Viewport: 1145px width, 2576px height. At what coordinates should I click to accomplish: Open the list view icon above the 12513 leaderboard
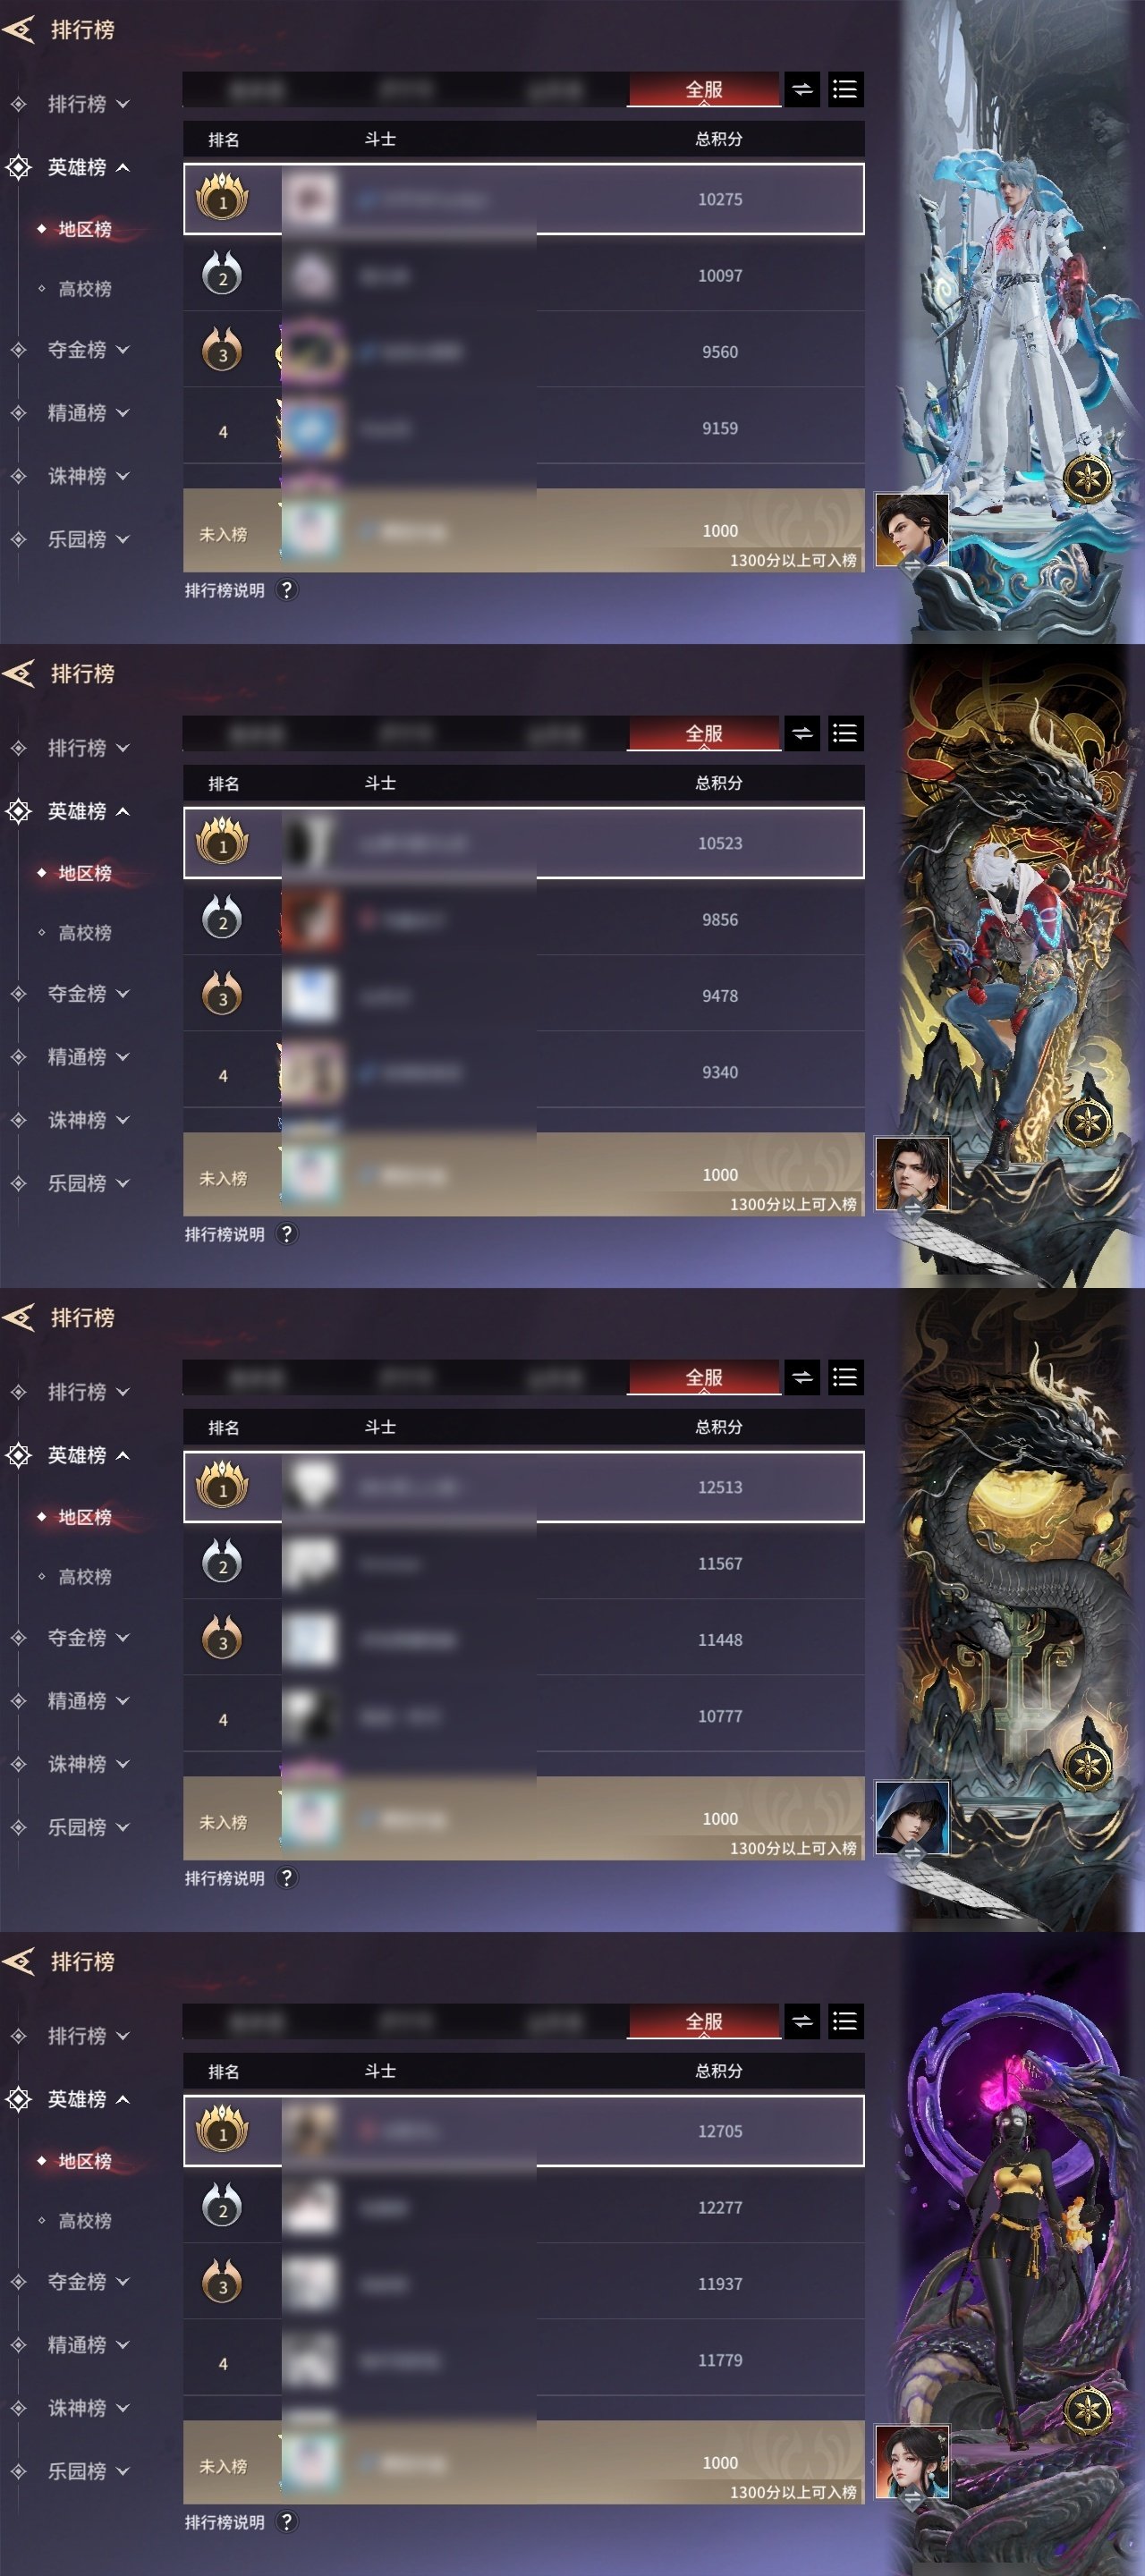pyautogui.click(x=845, y=1378)
